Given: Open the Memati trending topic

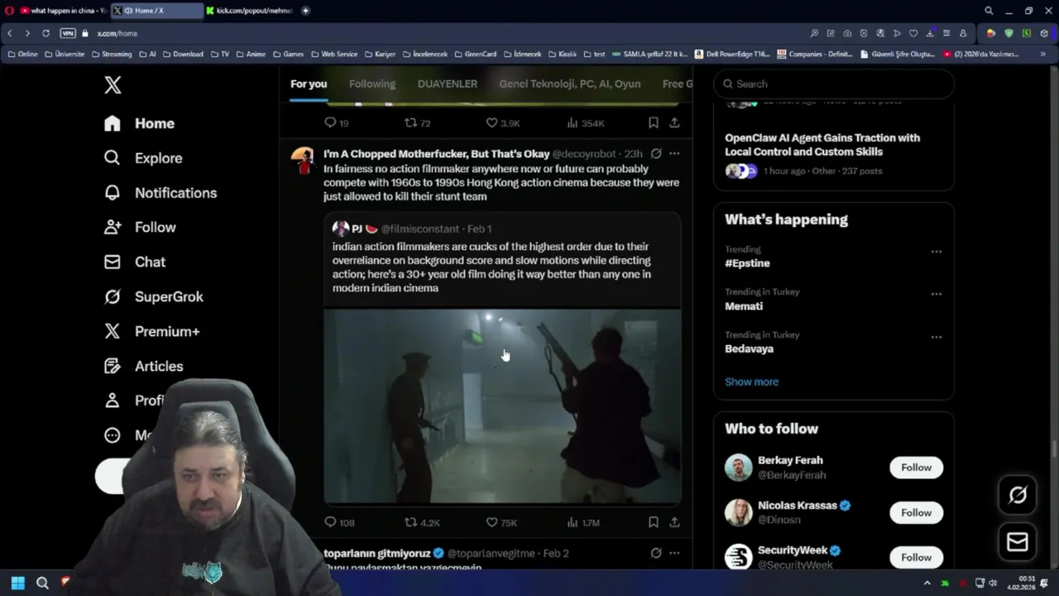Looking at the screenshot, I should (744, 306).
